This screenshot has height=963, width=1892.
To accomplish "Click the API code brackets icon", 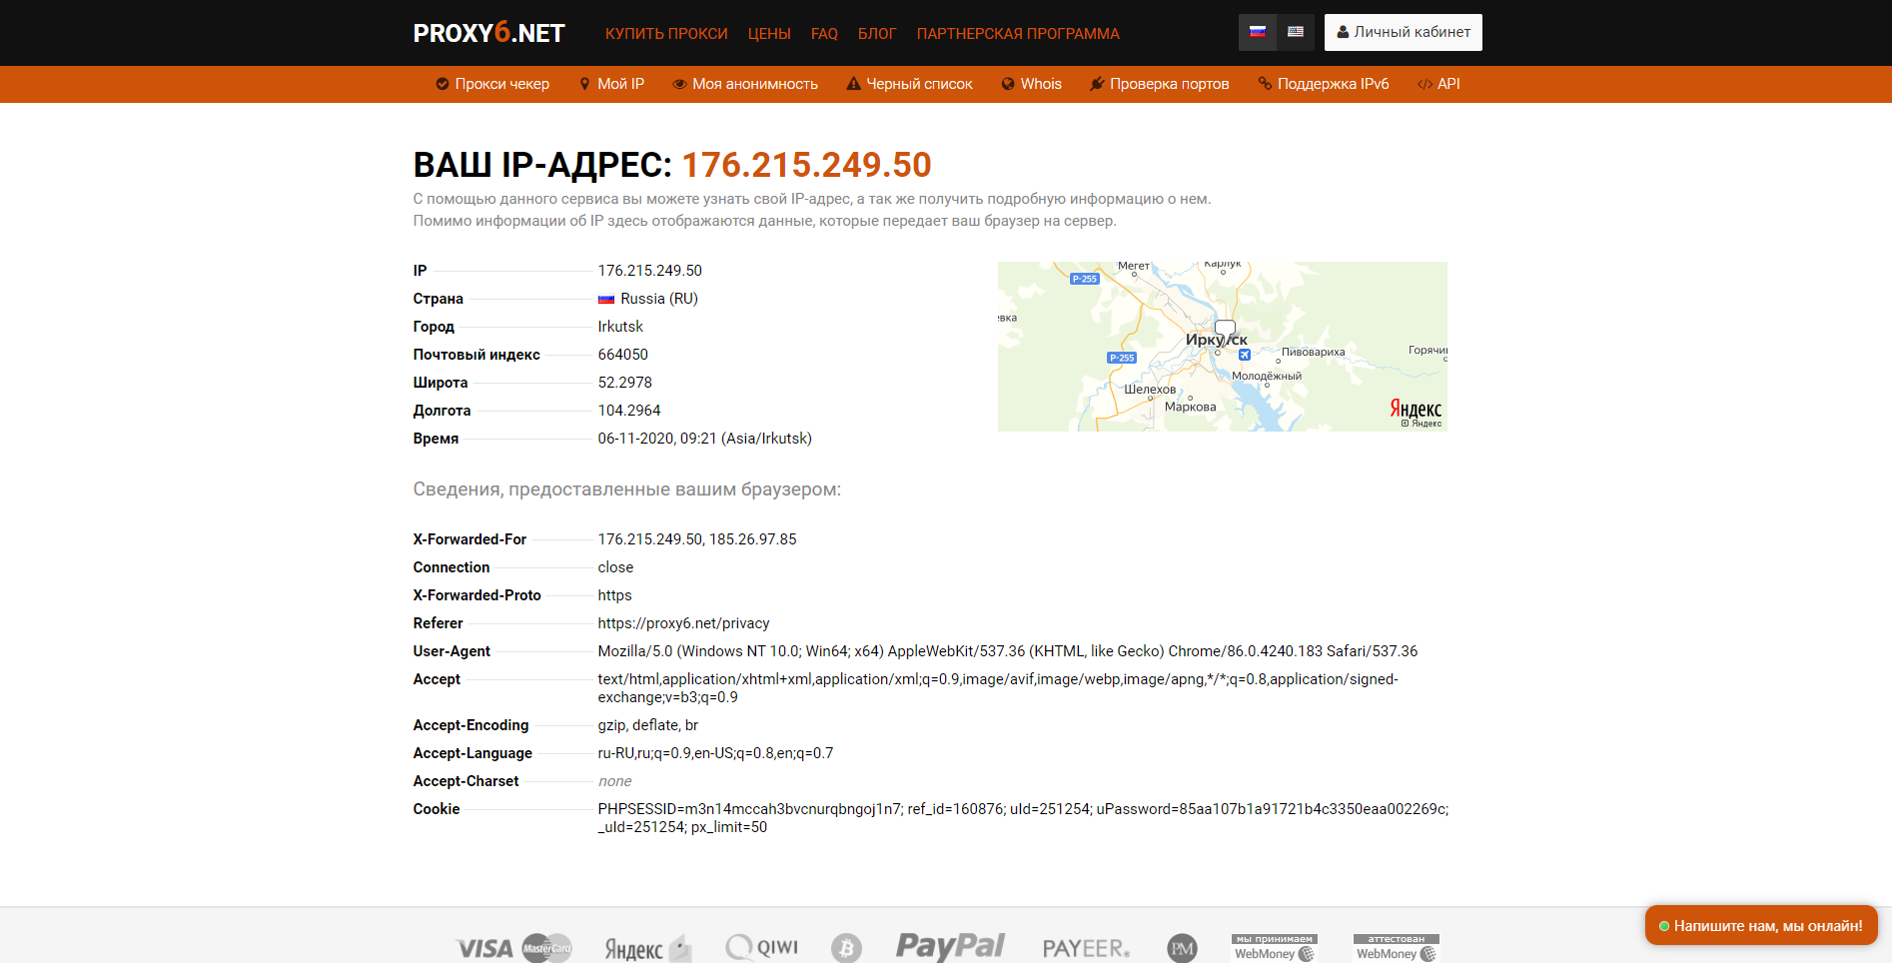I will pyautogui.click(x=1424, y=84).
